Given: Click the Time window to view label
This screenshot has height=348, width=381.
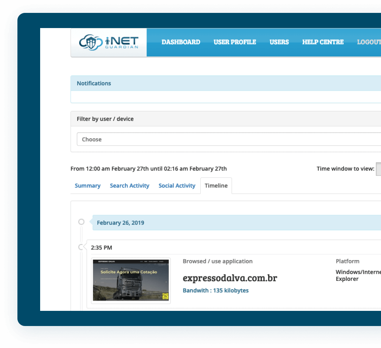Looking at the screenshot, I should pos(345,169).
